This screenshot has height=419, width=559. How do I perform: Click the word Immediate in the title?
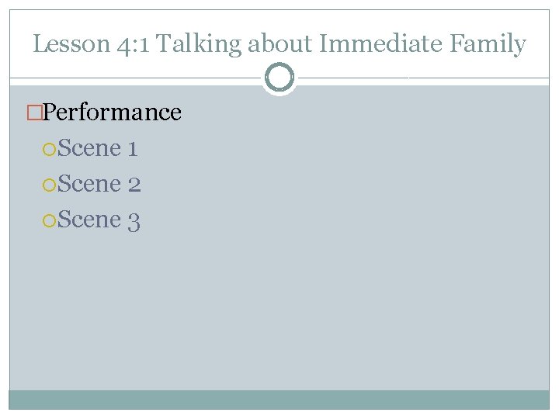pyautogui.click(x=380, y=43)
